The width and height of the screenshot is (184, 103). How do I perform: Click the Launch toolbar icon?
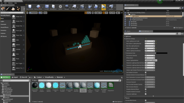[111, 7]
